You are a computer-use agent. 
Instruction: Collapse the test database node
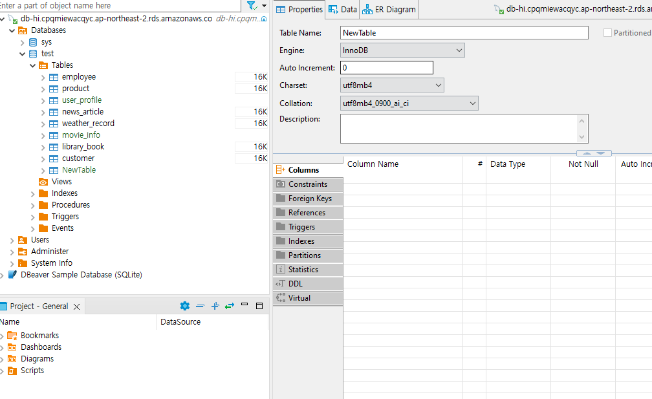(x=23, y=54)
